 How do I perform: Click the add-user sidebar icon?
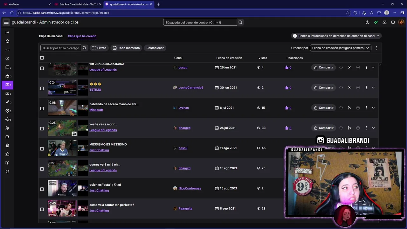[x=7, y=128]
